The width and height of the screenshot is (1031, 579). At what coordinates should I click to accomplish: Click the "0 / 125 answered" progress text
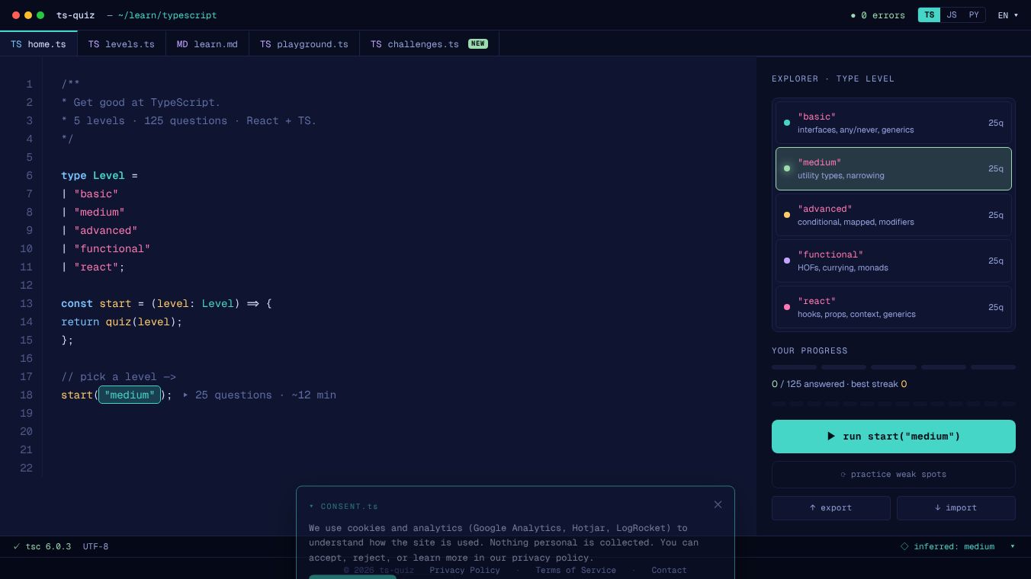(808, 384)
